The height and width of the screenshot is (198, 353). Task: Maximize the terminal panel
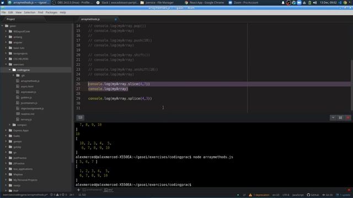340,118
